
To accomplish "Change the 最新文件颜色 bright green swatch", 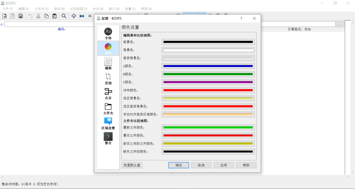I will pyautogui.click(x=208, y=127).
